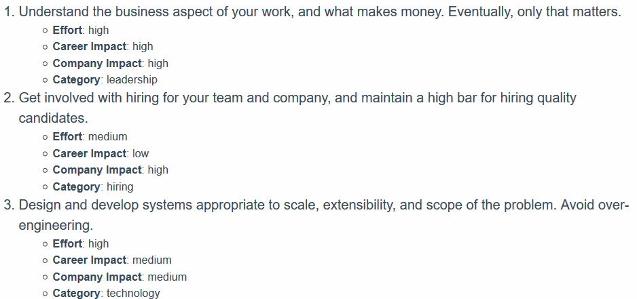This screenshot has height=299, width=637.
Task: Click the list number '1.' marker
Action: click(10, 12)
